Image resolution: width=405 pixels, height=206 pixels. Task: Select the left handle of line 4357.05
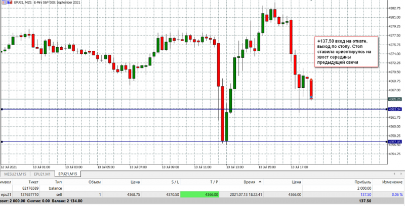pos(2,142)
